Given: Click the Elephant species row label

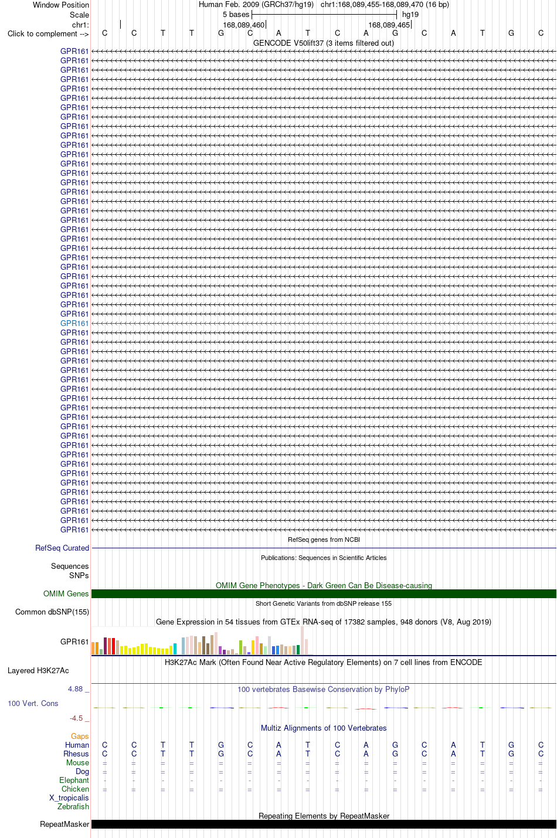Looking at the screenshot, I should pyautogui.click(x=74, y=780).
